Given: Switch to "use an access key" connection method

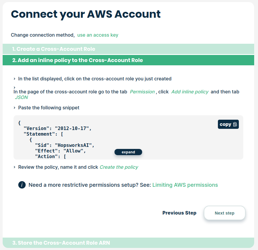Looking at the screenshot, I should 98,35.
